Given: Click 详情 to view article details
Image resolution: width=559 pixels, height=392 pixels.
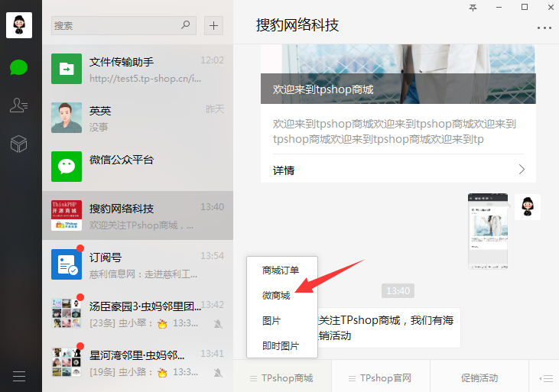Looking at the screenshot, I should (284, 170).
